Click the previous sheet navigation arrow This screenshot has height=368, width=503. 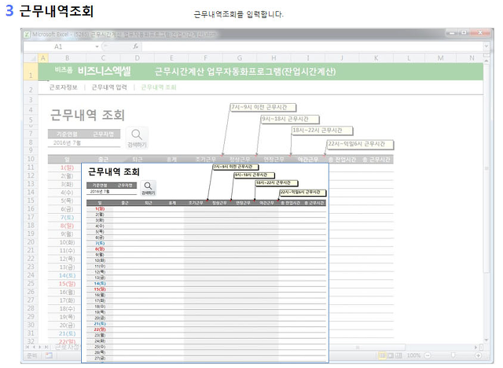pyautogui.click(x=34, y=347)
